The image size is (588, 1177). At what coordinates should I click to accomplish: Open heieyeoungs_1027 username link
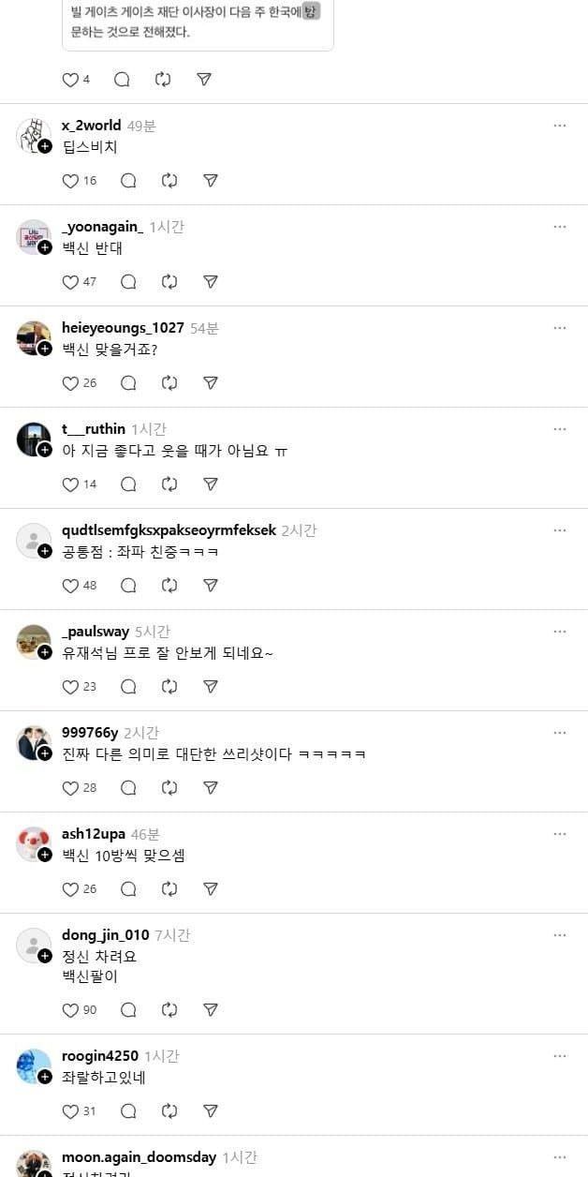123,328
